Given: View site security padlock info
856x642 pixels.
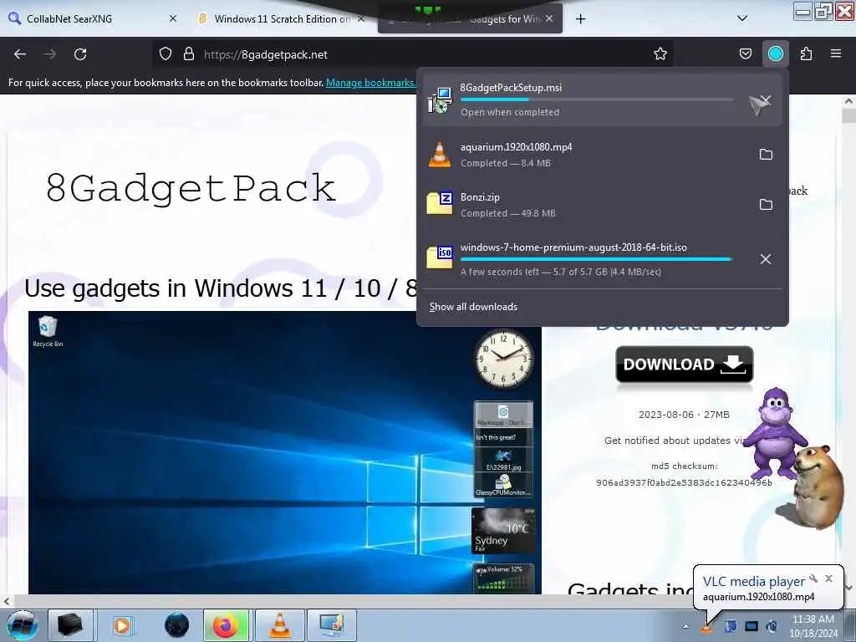Looking at the screenshot, I should pos(189,54).
